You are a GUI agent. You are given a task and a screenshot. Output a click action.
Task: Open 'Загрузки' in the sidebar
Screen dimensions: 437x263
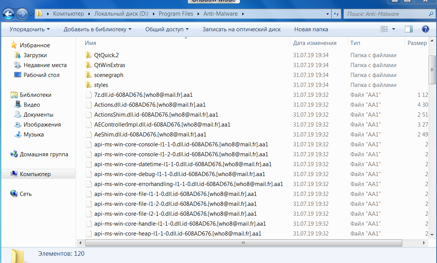[35, 55]
